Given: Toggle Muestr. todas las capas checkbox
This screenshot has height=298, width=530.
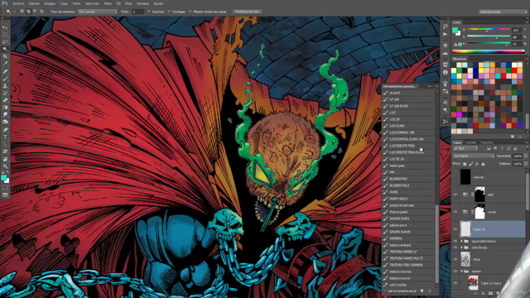Looking at the screenshot, I should pos(190,12).
